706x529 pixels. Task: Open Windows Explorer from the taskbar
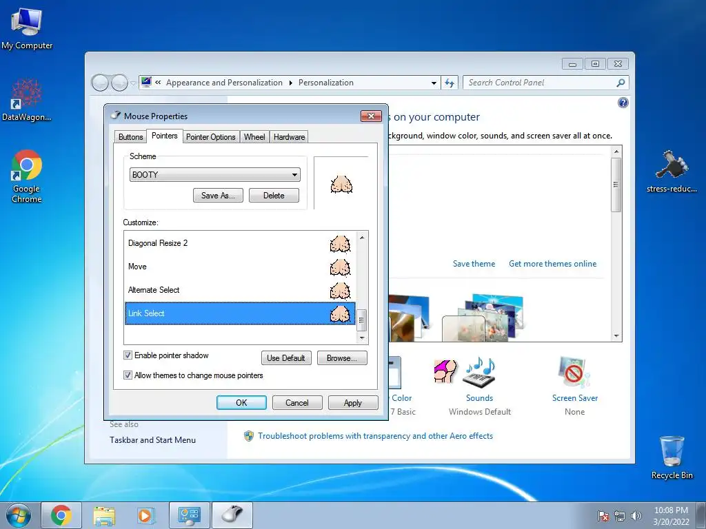coord(104,515)
